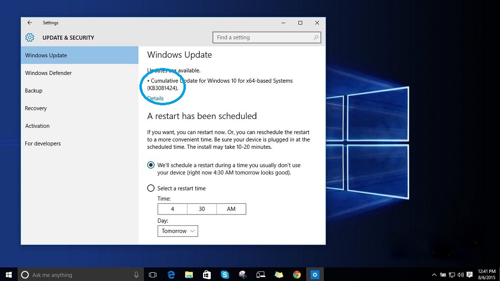This screenshot has height=281, width=500.
Task: Open the AM/PM selector
Action: point(231,209)
